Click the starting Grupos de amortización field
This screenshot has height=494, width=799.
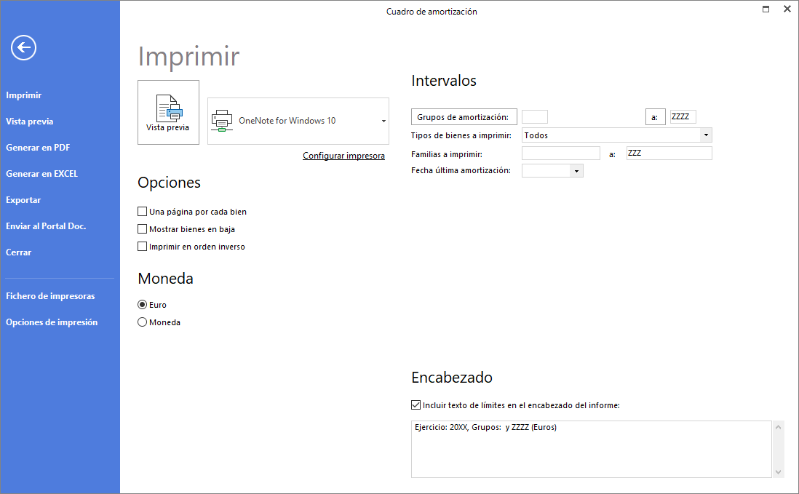point(535,116)
